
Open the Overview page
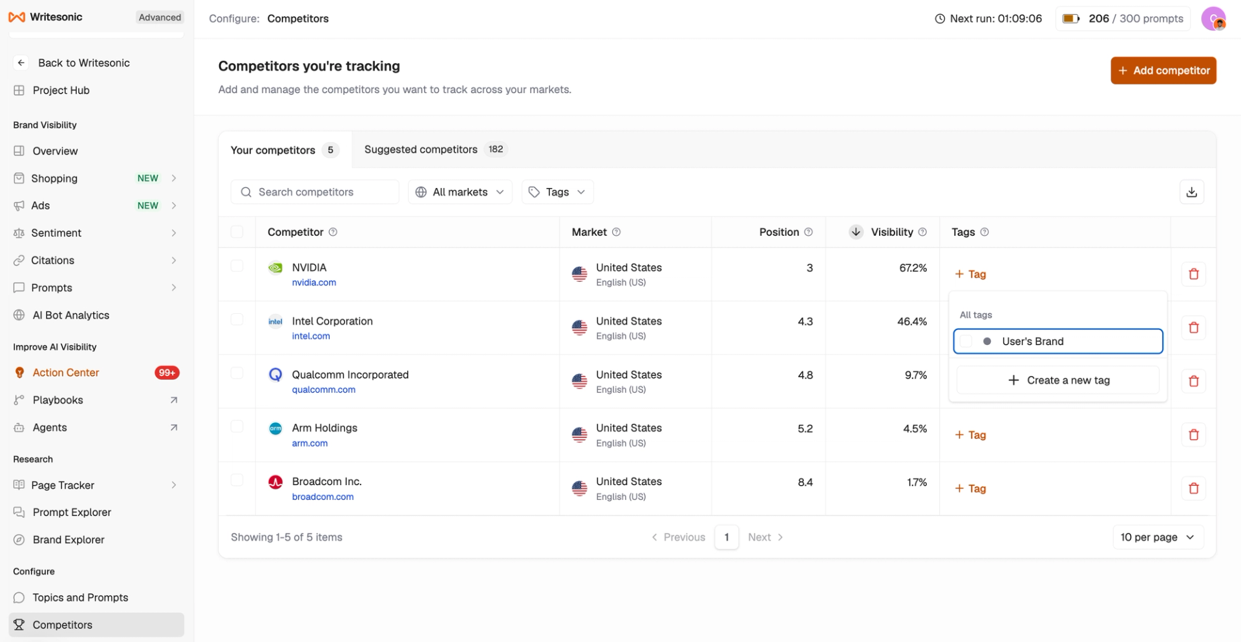[x=55, y=151]
